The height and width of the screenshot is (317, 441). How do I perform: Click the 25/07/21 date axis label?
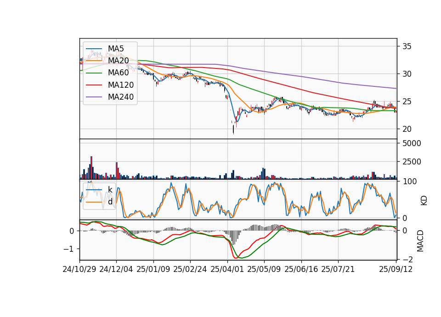[x=338, y=269]
